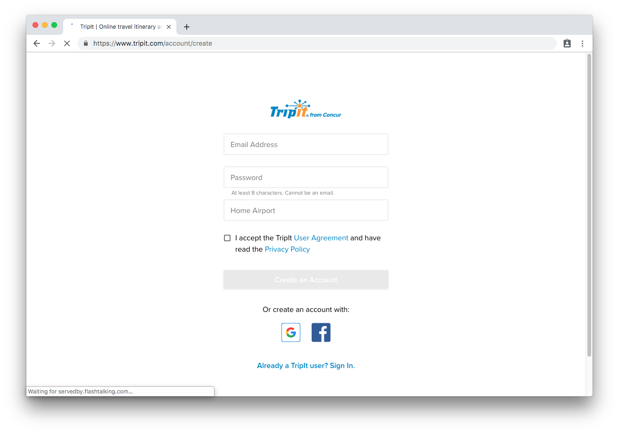Focus the Password input field

(x=306, y=177)
